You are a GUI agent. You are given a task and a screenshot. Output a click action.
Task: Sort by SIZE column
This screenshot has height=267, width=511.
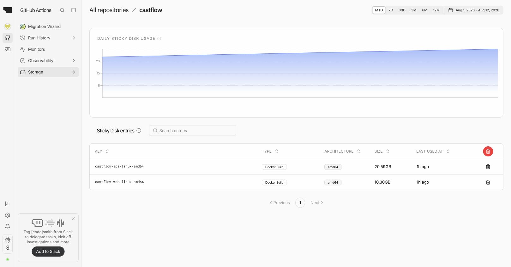coord(382,151)
